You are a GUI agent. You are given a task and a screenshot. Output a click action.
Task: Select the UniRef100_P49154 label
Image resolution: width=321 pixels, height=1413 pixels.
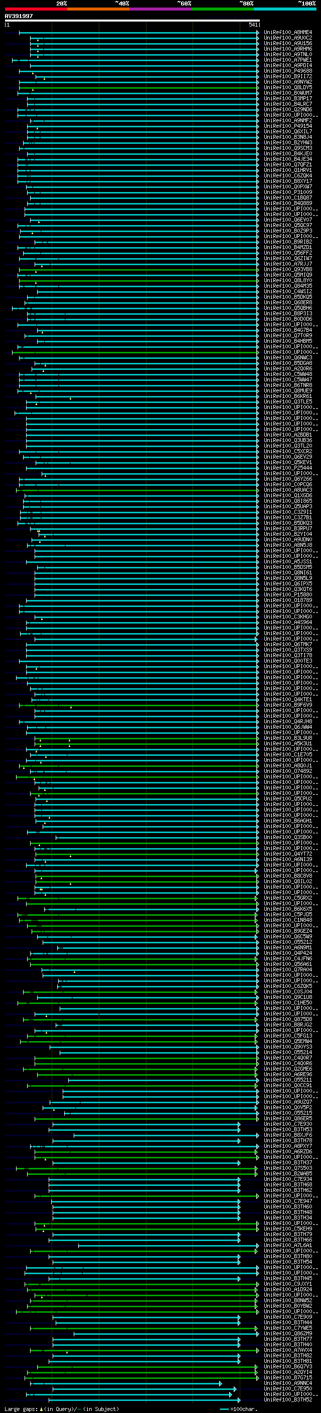[288, 126]
